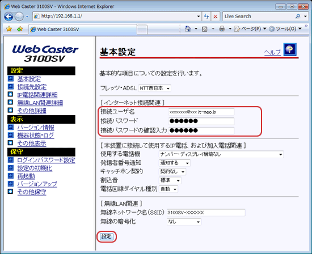Open ログインパスワード設定 in the sidebar

(46, 160)
